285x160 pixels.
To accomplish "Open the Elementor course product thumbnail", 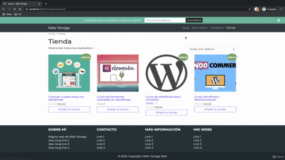I will click(118, 73).
